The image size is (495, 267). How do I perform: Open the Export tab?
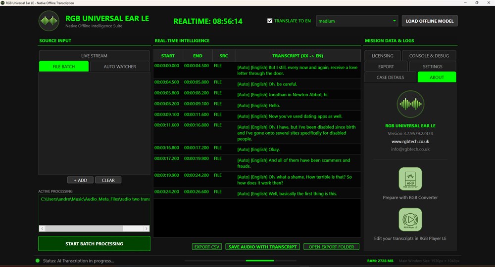pyautogui.click(x=386, y=67)
